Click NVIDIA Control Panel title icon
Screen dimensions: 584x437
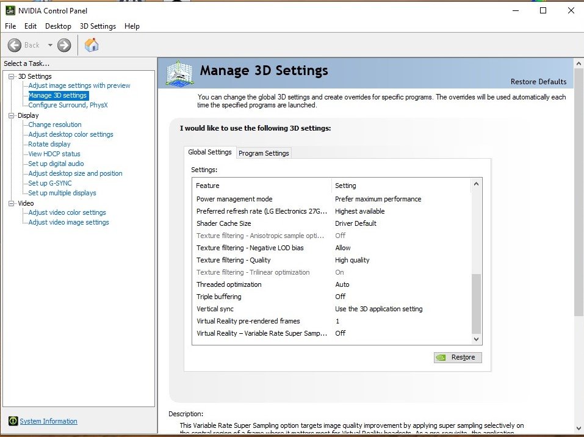coord(10,10)
